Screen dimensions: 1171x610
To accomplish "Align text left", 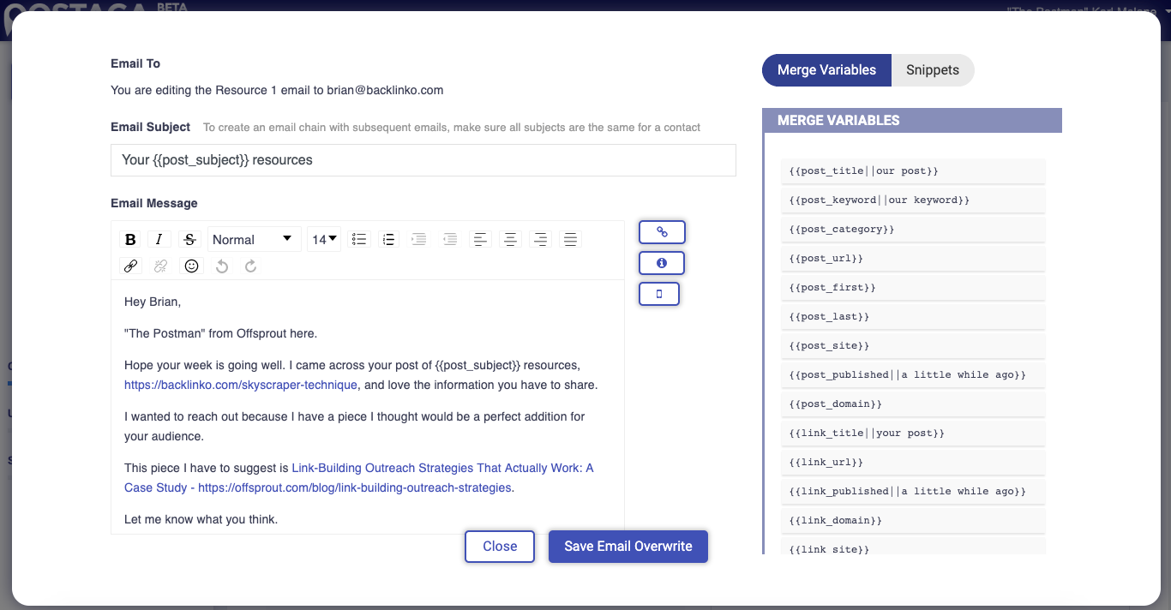I will pyautogui.click(x=480, y=239).
